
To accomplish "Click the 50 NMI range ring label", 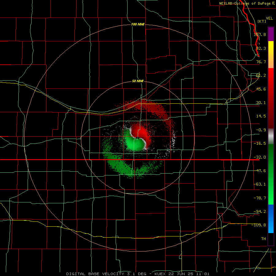I will [x=138, y=81].
